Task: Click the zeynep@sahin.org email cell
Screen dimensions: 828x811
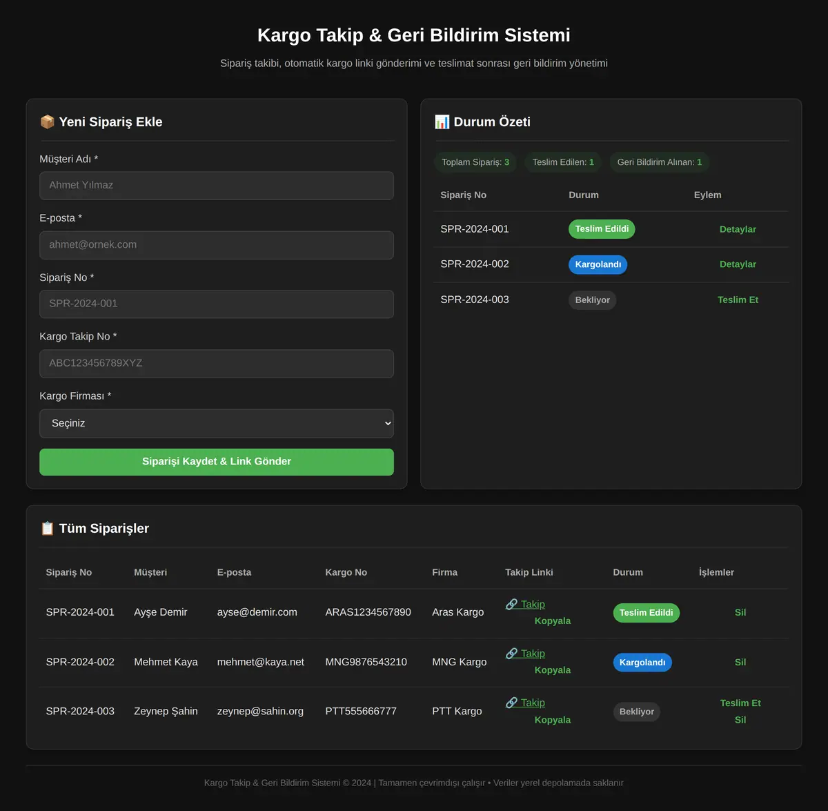Action: click(x=260, y=711)
